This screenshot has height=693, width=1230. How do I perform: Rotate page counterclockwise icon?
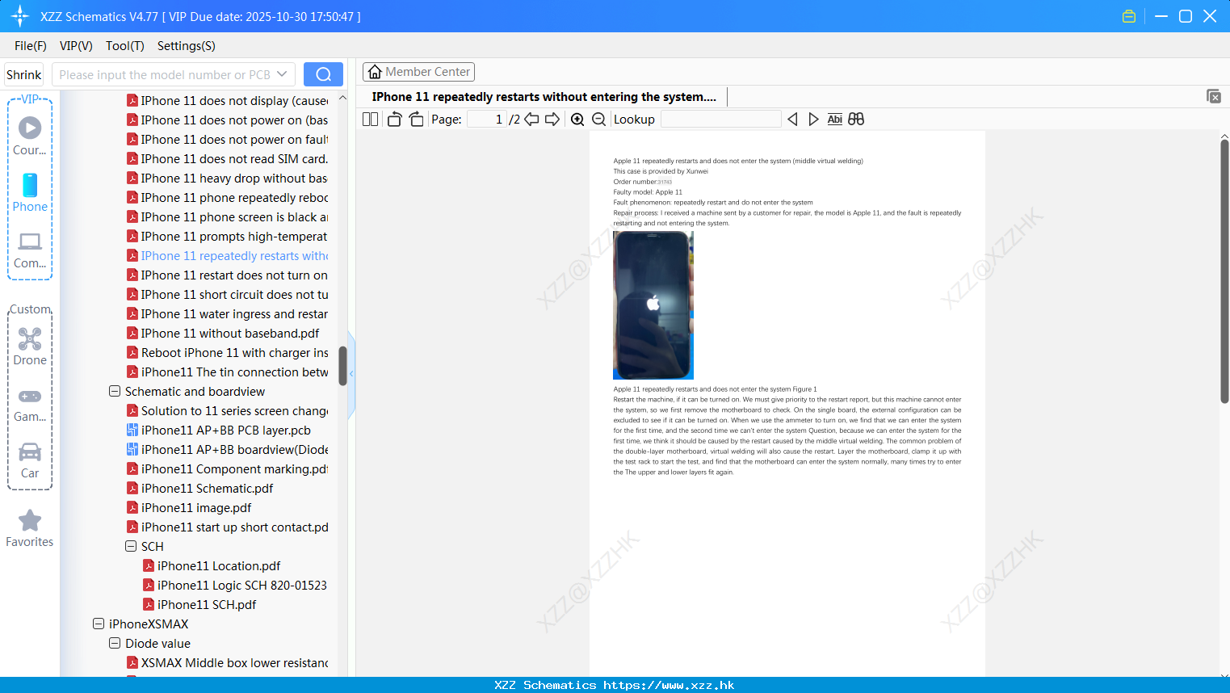coord(394,120)
